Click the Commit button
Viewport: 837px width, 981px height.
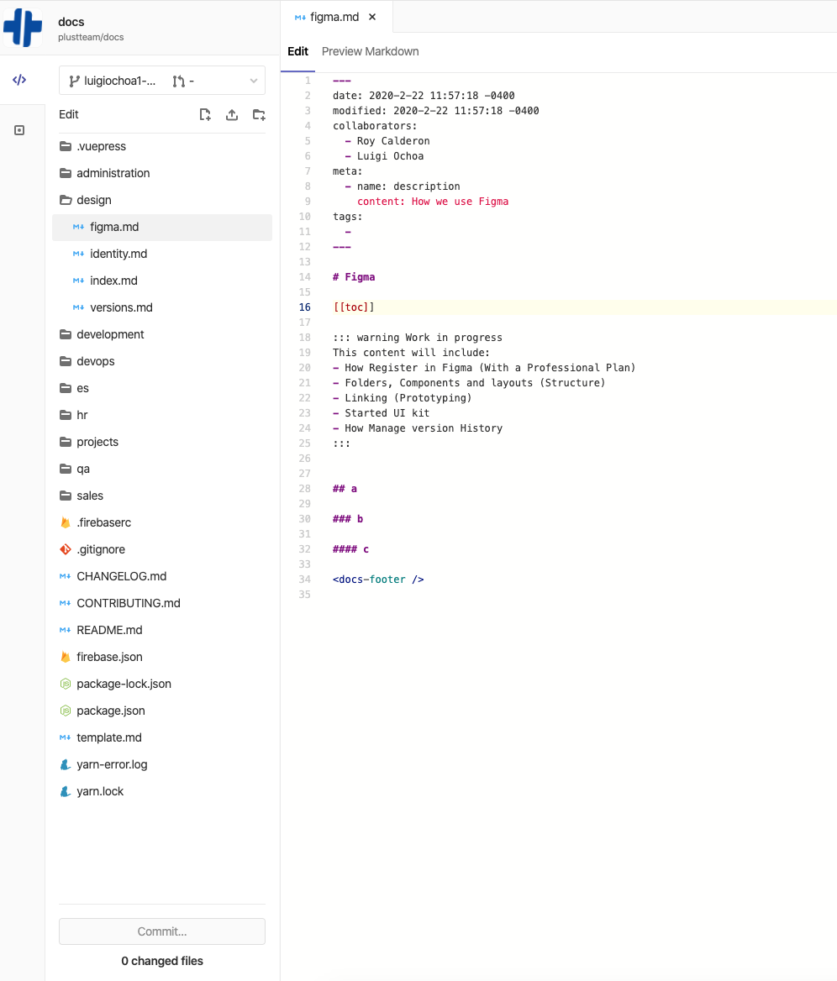(162, 931)
